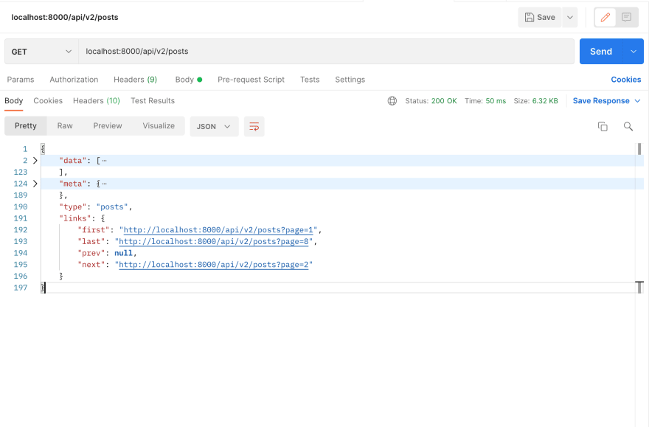Select the request URL input field

click(x=295, y=52)
